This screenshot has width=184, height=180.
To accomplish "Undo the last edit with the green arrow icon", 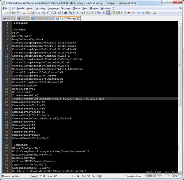I will click(x=55, y=13).
